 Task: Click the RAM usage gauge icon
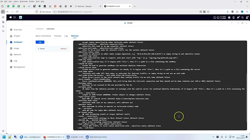(x=218, y=17)
